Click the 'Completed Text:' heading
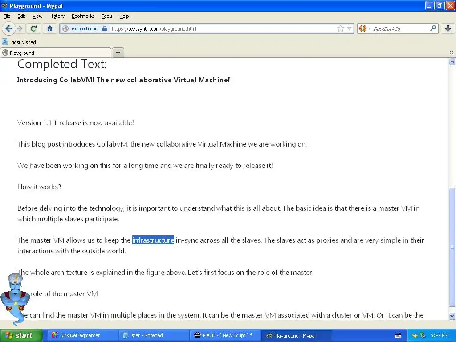 tap(62, 64)
